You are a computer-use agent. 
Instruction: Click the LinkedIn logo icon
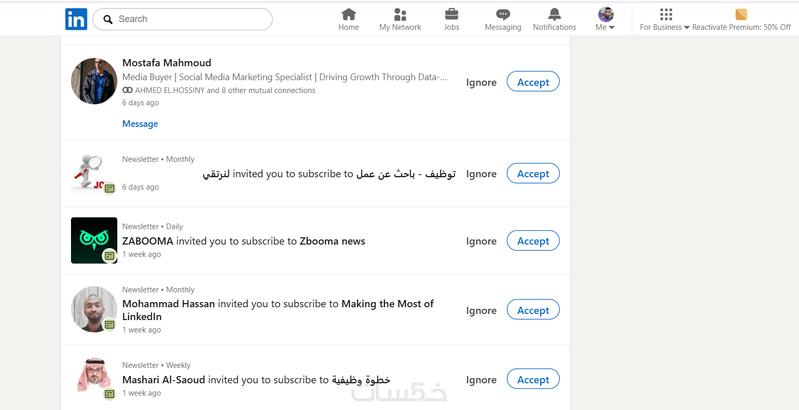76,20
